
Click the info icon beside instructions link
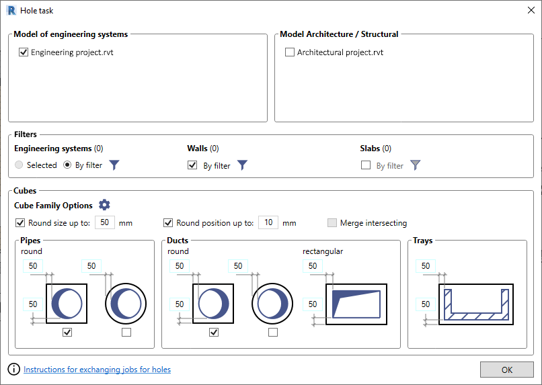[x=14, y=369]
